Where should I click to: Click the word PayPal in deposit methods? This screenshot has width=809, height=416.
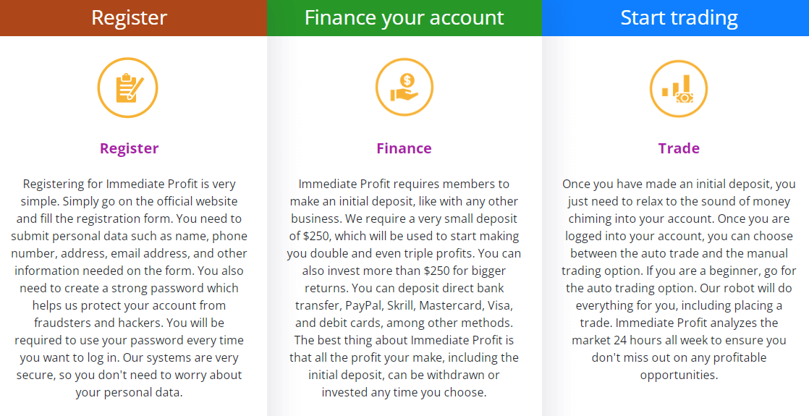pyautogui.click(x=363, y=305)
